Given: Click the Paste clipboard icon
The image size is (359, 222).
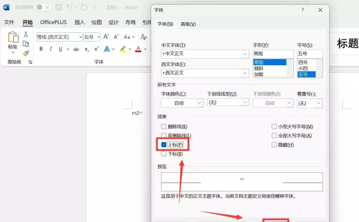Looking at the screenshot, I should click(13, 37).
